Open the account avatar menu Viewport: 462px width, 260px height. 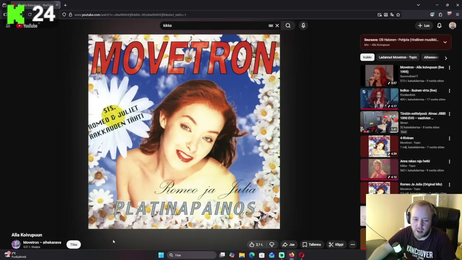click(452, 26)
